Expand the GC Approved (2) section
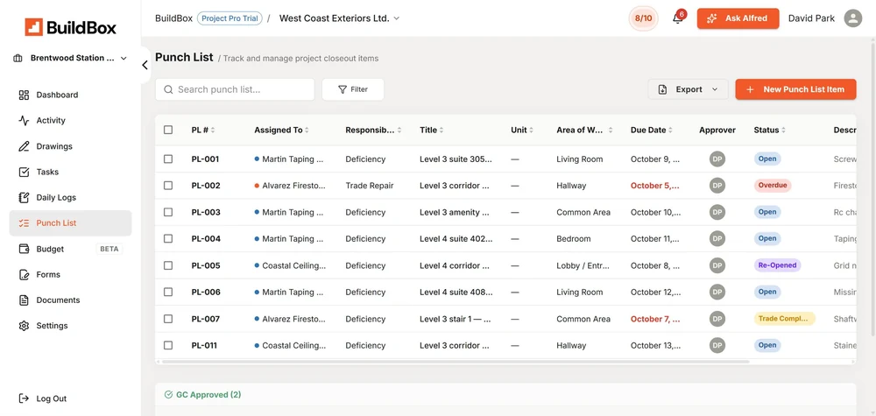This screenshot has height=416, width=876. tap(203, 395)
